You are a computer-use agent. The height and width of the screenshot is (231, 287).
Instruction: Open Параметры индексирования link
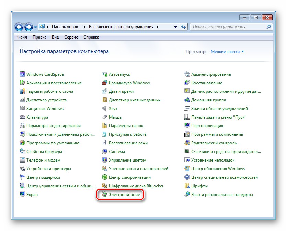54,126
